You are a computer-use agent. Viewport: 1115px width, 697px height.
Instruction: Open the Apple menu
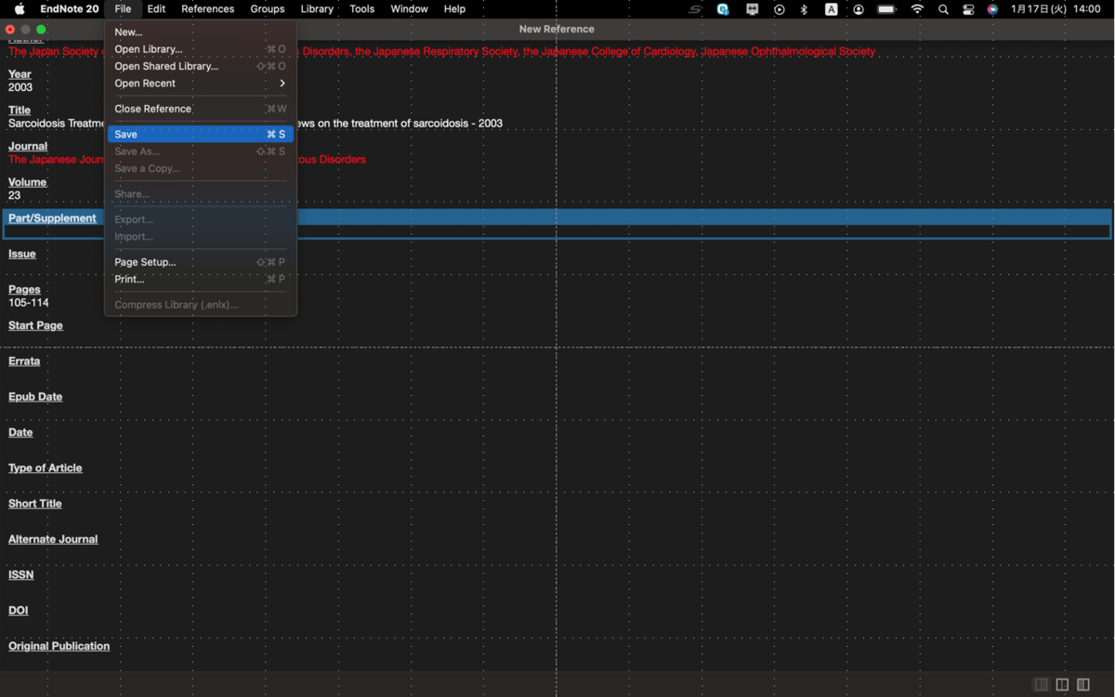(x=20, y=9)
